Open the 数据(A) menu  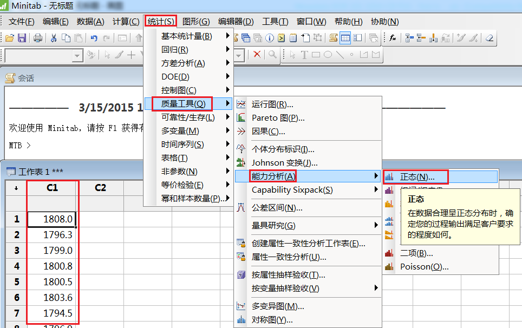[90, 22]
